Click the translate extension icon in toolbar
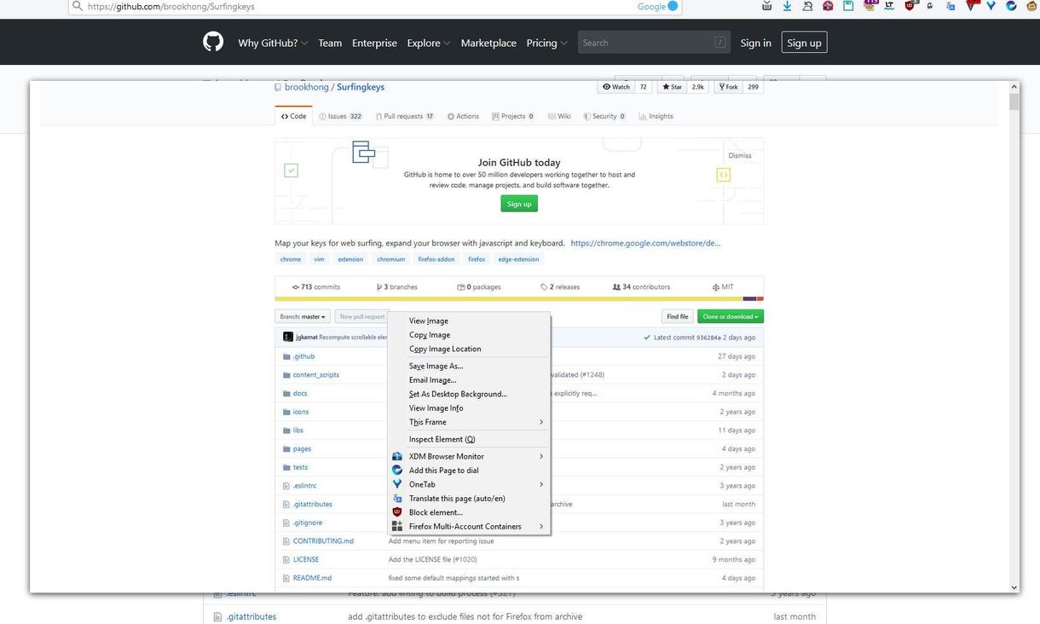 950,5
